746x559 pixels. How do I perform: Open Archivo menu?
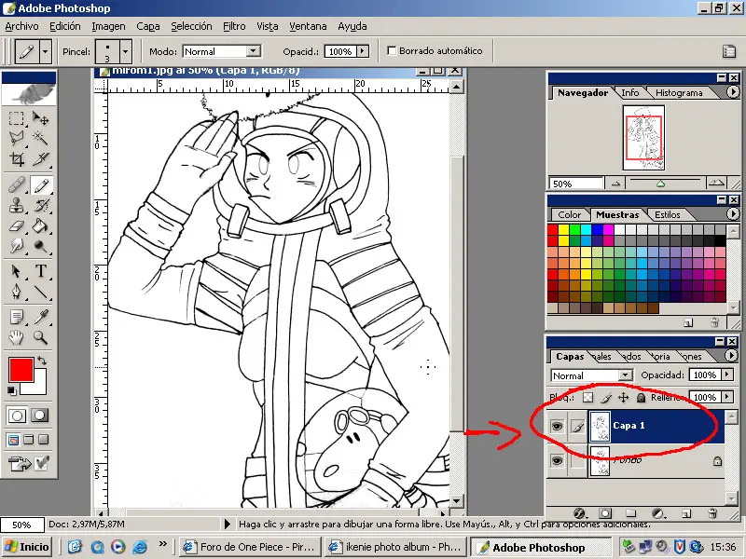21,26
